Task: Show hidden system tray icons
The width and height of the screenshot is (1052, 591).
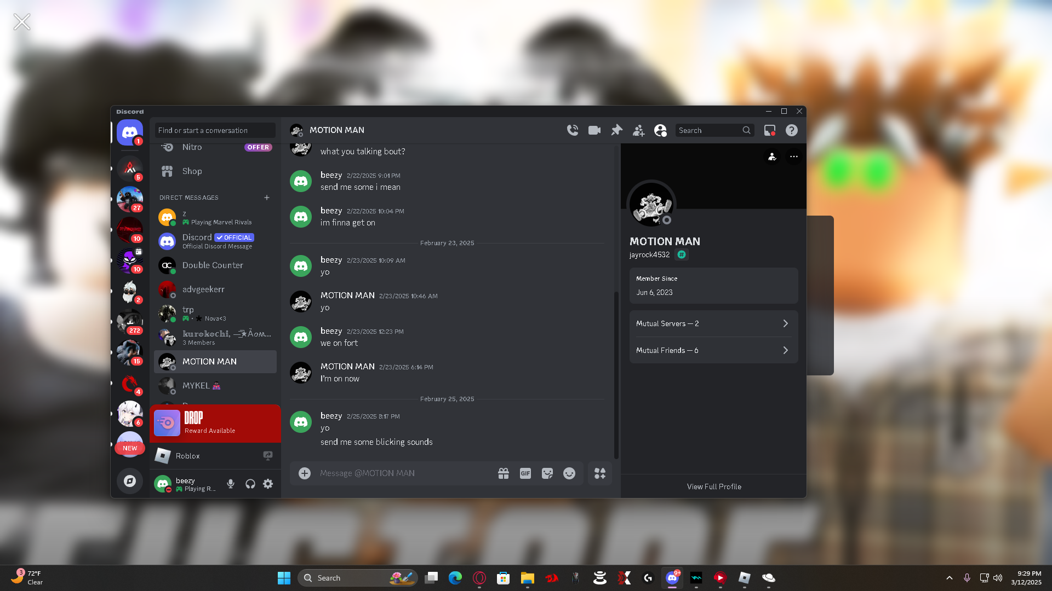Action: pos(950,578)
